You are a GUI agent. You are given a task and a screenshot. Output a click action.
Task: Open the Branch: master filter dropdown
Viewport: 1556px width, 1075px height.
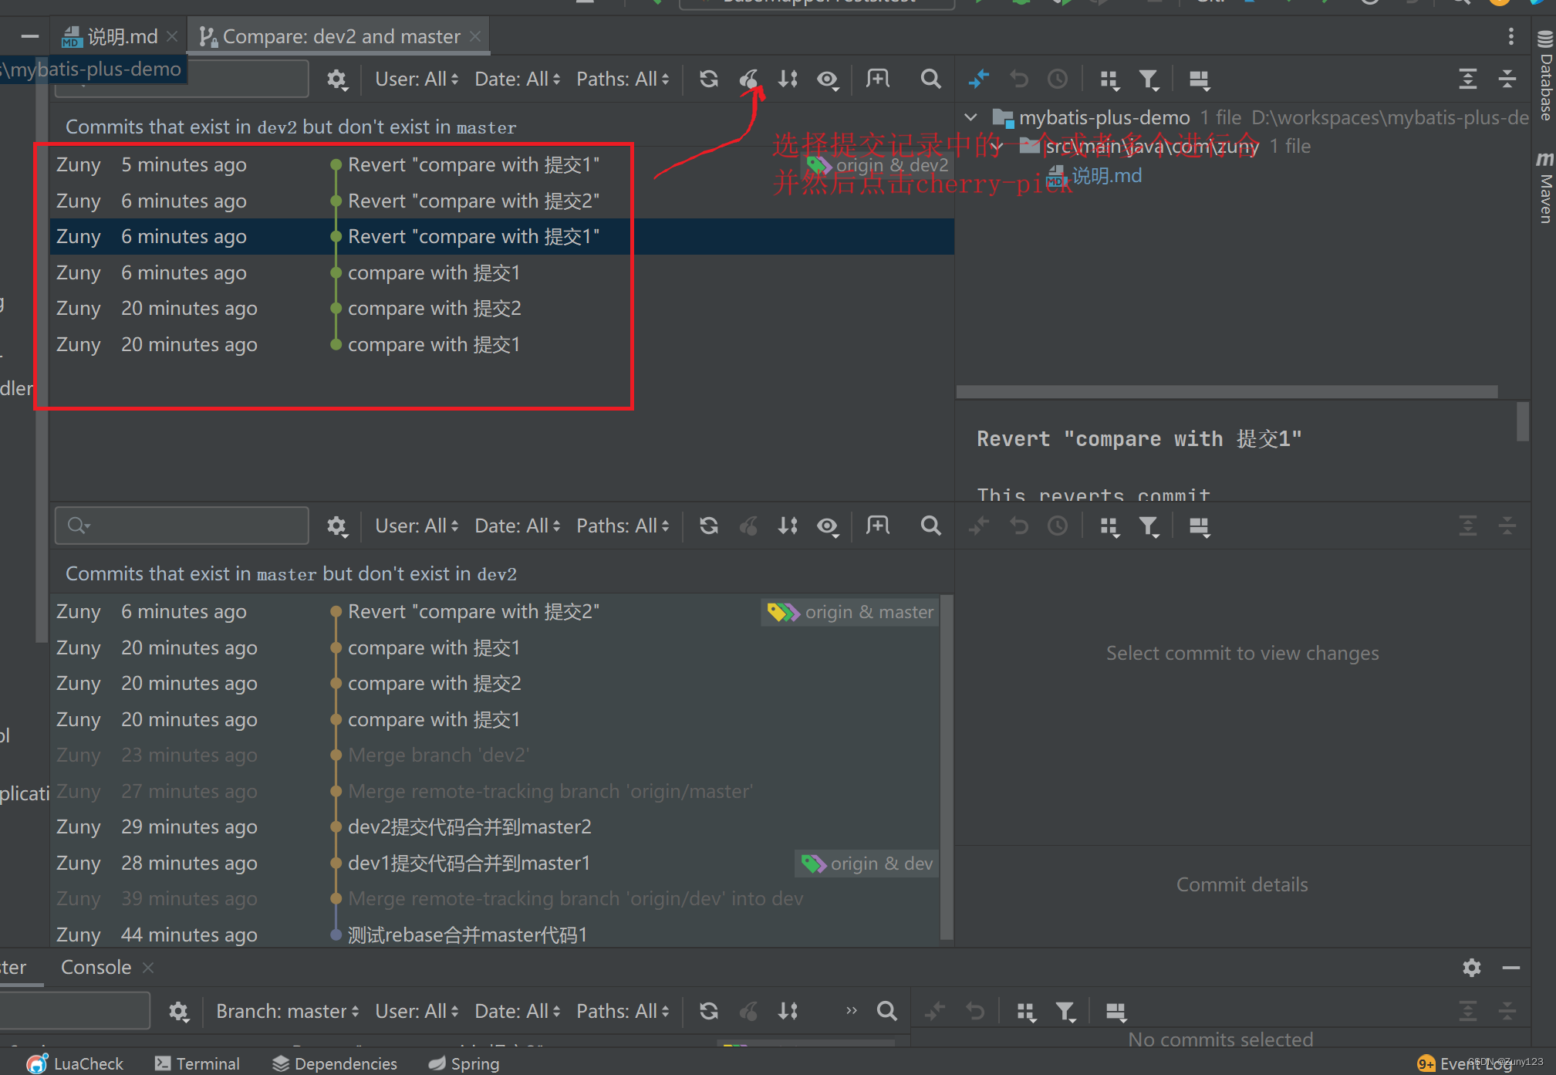pos(287,1011)
